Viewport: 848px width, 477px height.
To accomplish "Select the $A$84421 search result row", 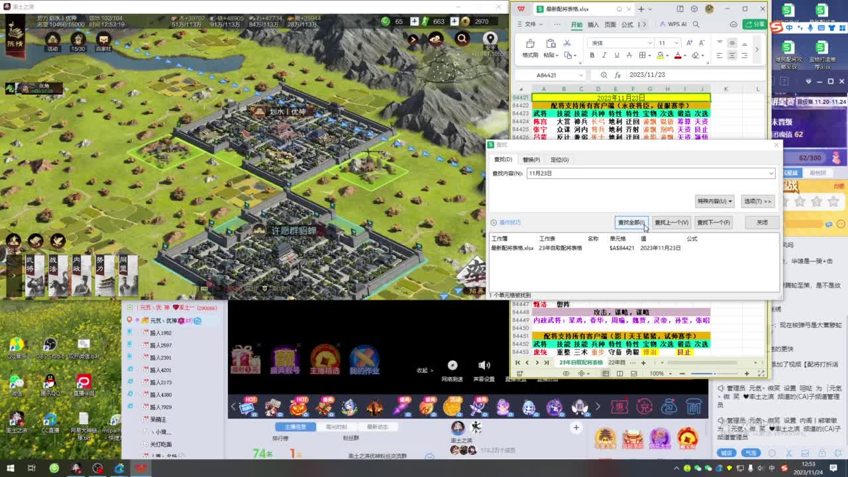I will (634, 248).
